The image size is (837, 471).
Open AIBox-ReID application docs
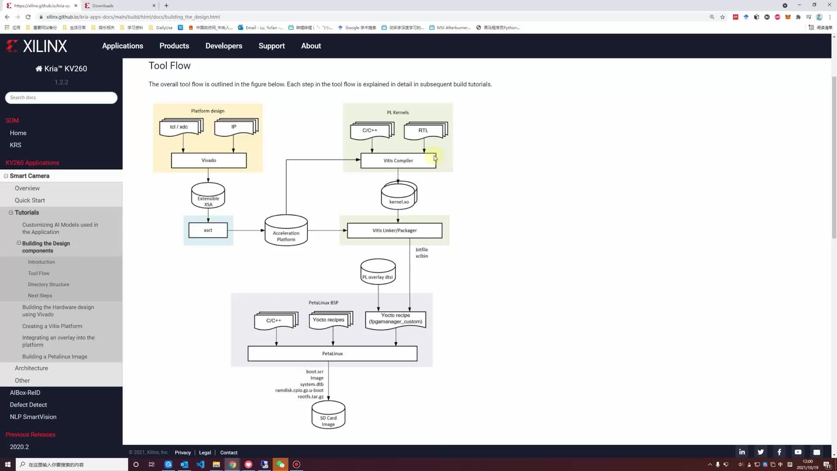click(x=25, y=392)
